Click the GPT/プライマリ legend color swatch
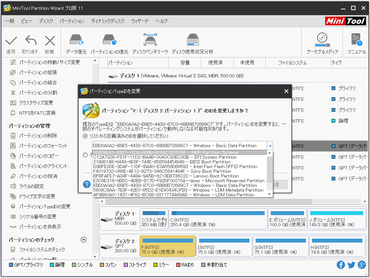 [11, 265]
